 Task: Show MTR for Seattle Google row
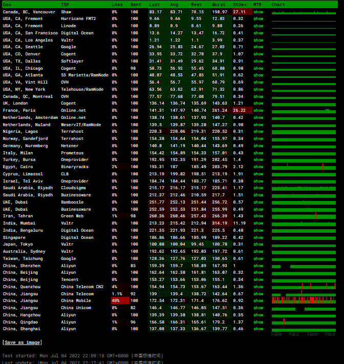pyautogui.click(x=258, y=47)
